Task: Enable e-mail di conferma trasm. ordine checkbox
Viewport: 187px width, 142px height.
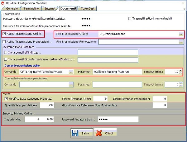Action: point(6,59)
